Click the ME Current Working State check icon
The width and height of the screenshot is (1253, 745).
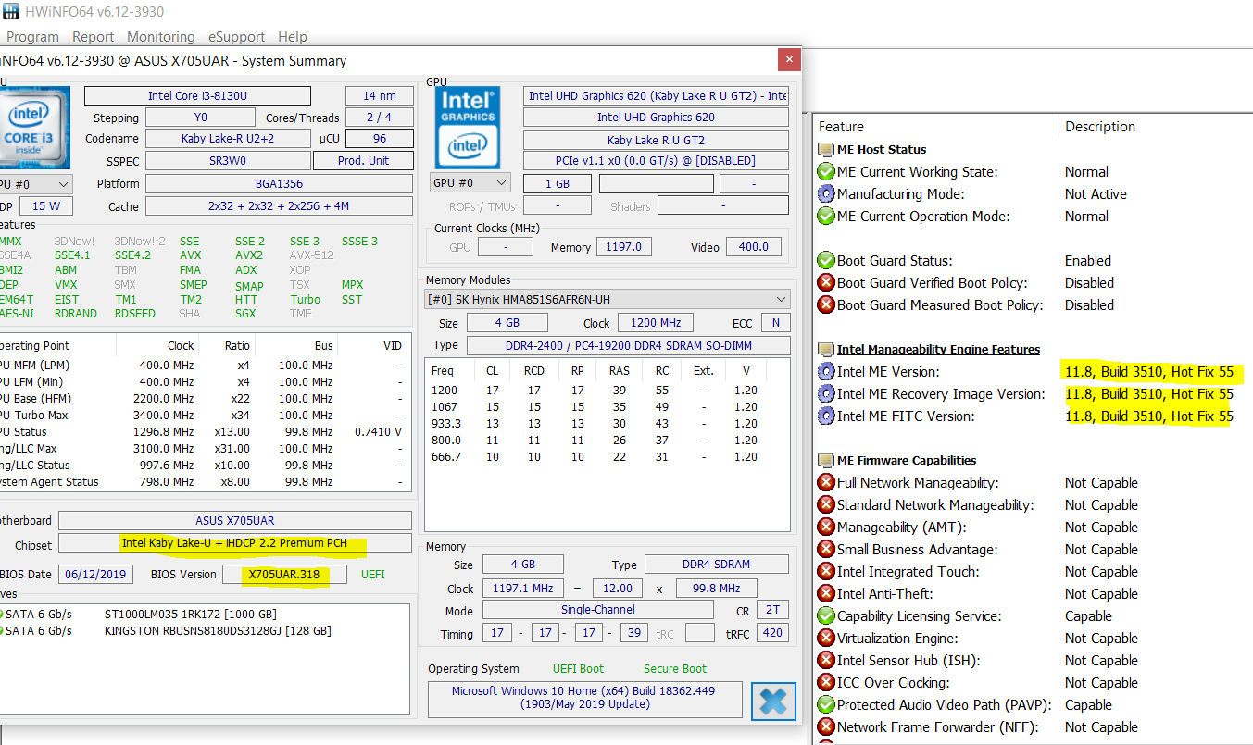[826, 172]
